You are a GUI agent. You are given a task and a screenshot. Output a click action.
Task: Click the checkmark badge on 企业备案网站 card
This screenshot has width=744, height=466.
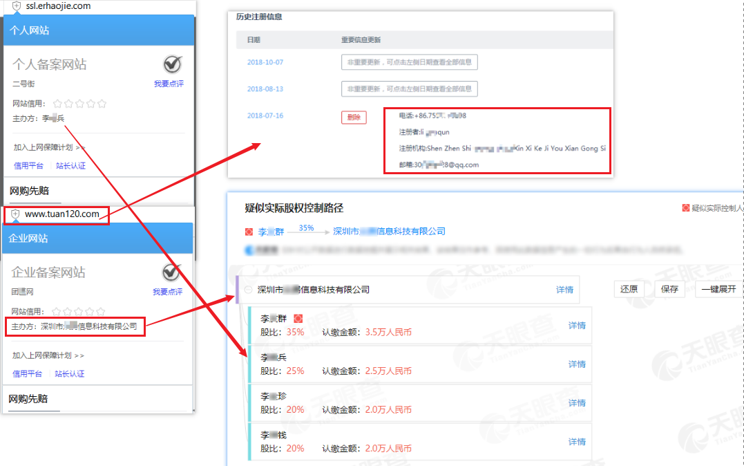click(x=171, y=272)
